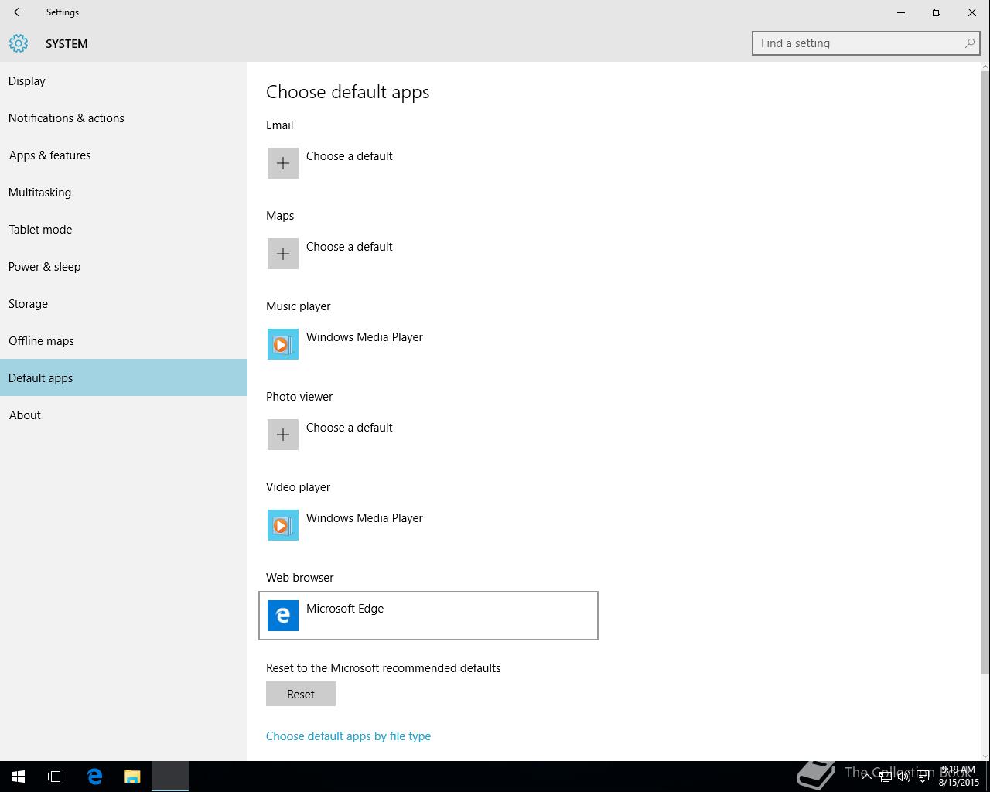Open Task View from the taskbar

[56, 777]
